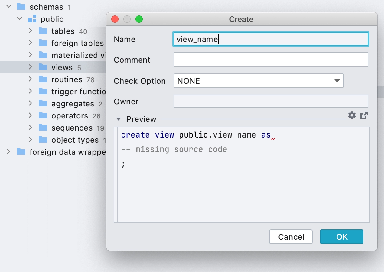This screenshot has width=384, height=272.
Task: Click the trigger functions folder icon
Action: pyautogui.click(x=43, y=91)
